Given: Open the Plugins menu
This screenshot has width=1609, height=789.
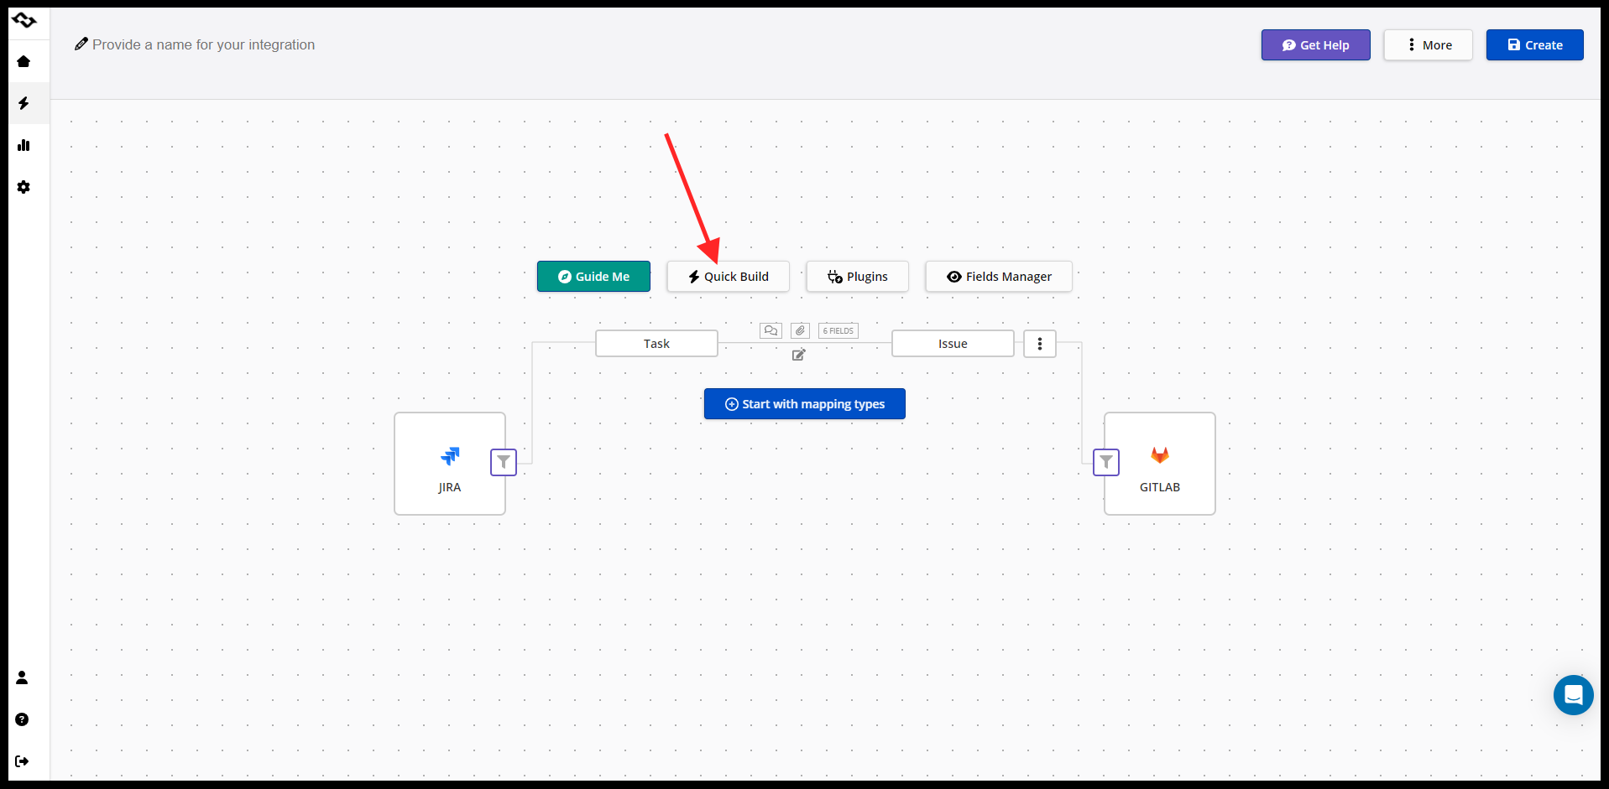Looking at the screenshot, I should [x=857, y=277].
